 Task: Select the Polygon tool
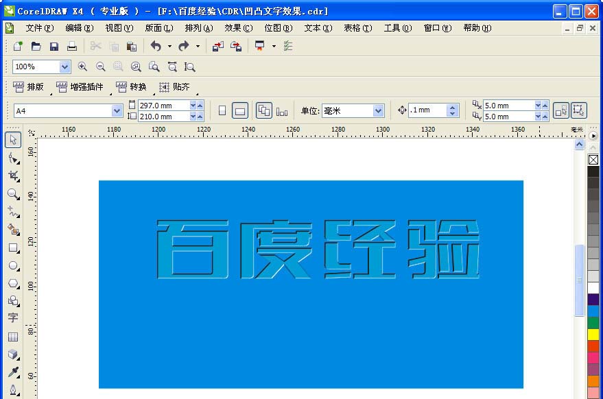click(13, 283)
